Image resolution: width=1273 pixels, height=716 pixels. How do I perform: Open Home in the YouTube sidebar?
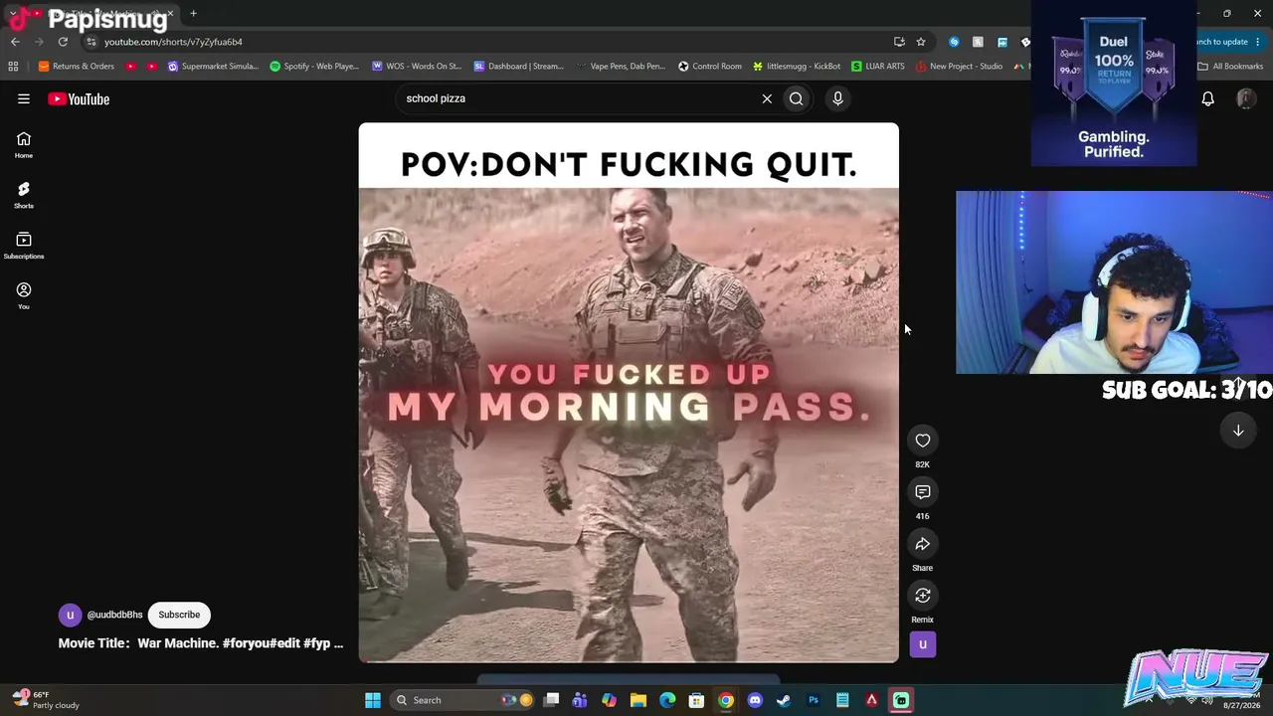[24, 145]
